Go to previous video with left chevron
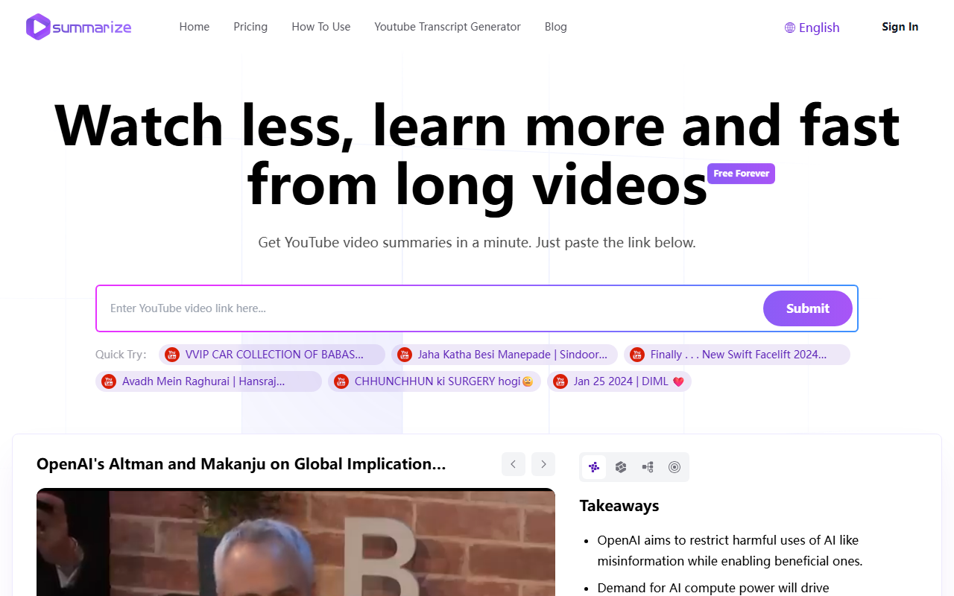This screenshot has height=596, width=954. [514, 464]
